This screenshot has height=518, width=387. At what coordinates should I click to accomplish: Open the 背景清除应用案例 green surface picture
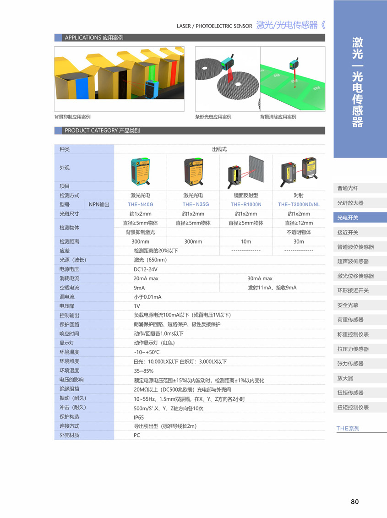click(x=293, y=79)
